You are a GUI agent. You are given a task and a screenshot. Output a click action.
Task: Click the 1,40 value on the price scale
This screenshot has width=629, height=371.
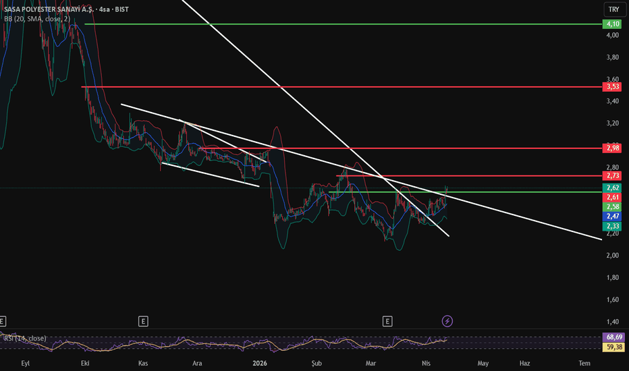tap(613, 322)
